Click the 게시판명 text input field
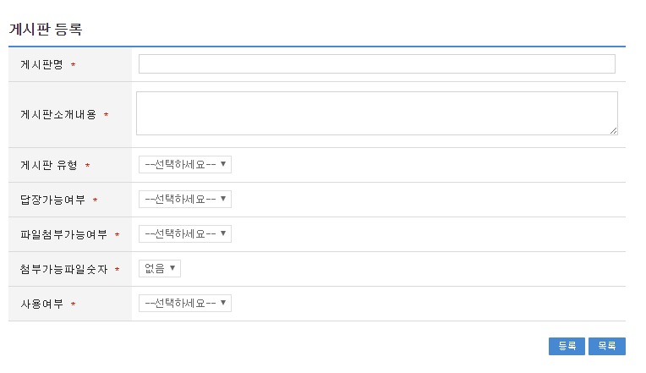This screenshot has height=373, width=646. (x=376, y=64)
